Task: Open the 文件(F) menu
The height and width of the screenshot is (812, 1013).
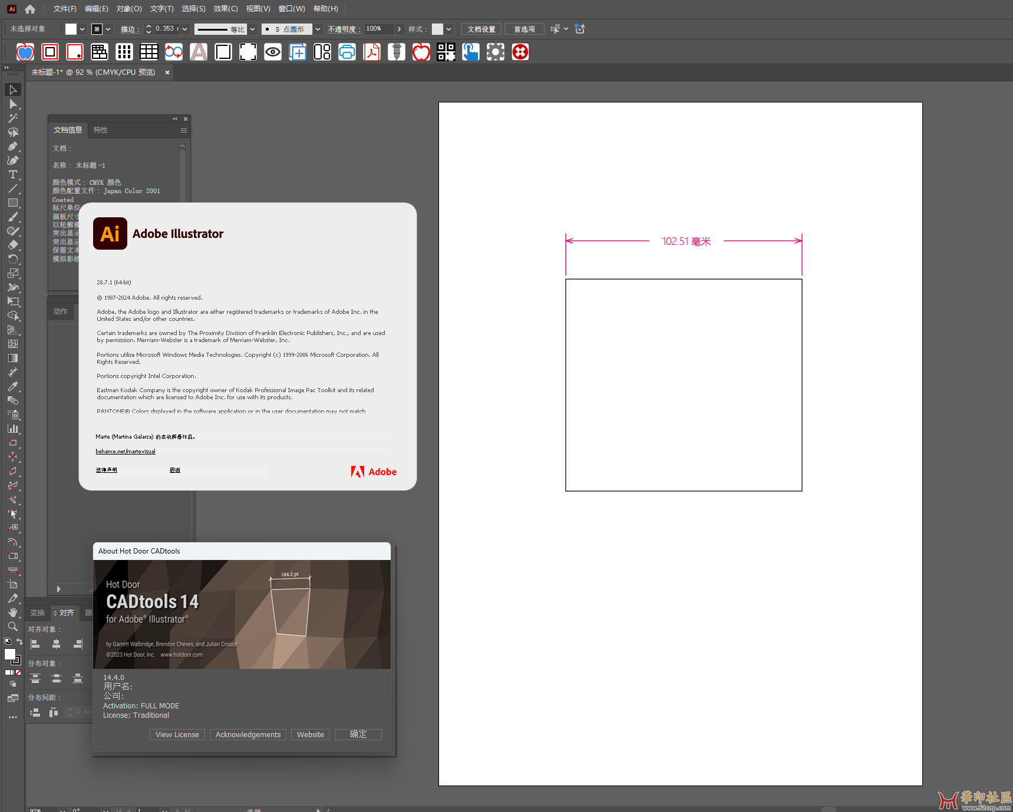Action: pyautogui.click(x=65, y=9)
